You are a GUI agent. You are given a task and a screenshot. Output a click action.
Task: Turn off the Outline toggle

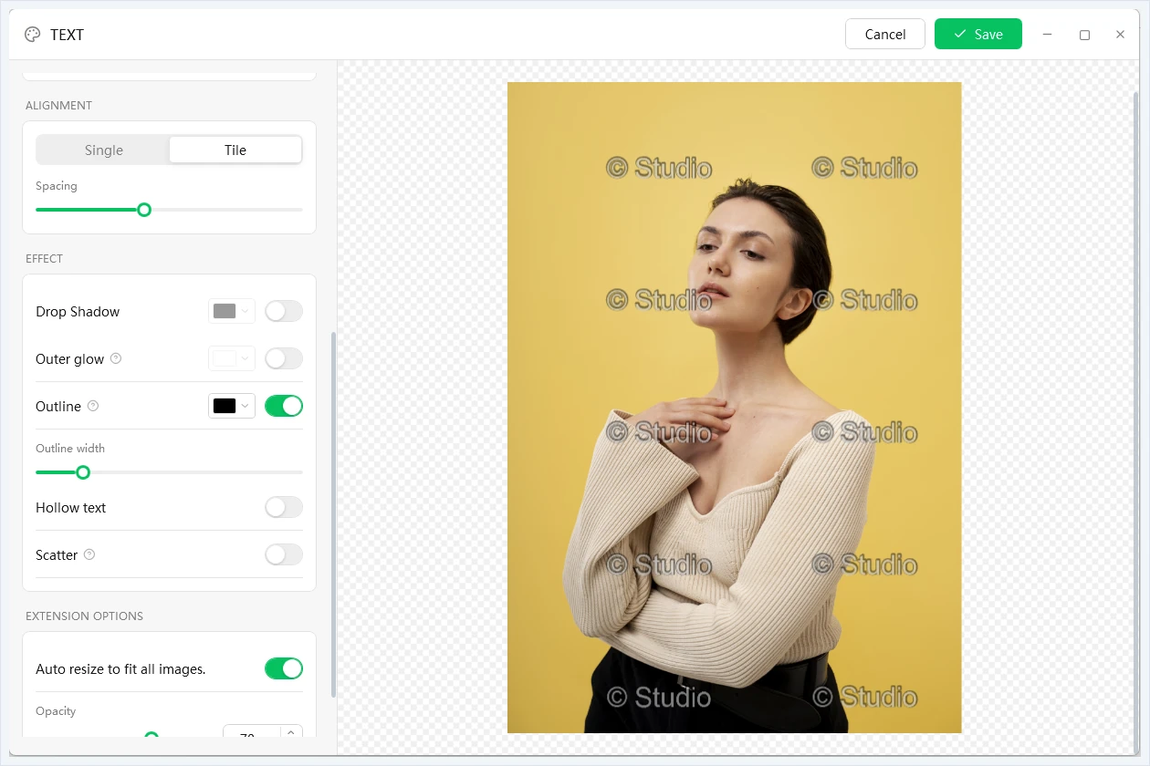[284, 406]
